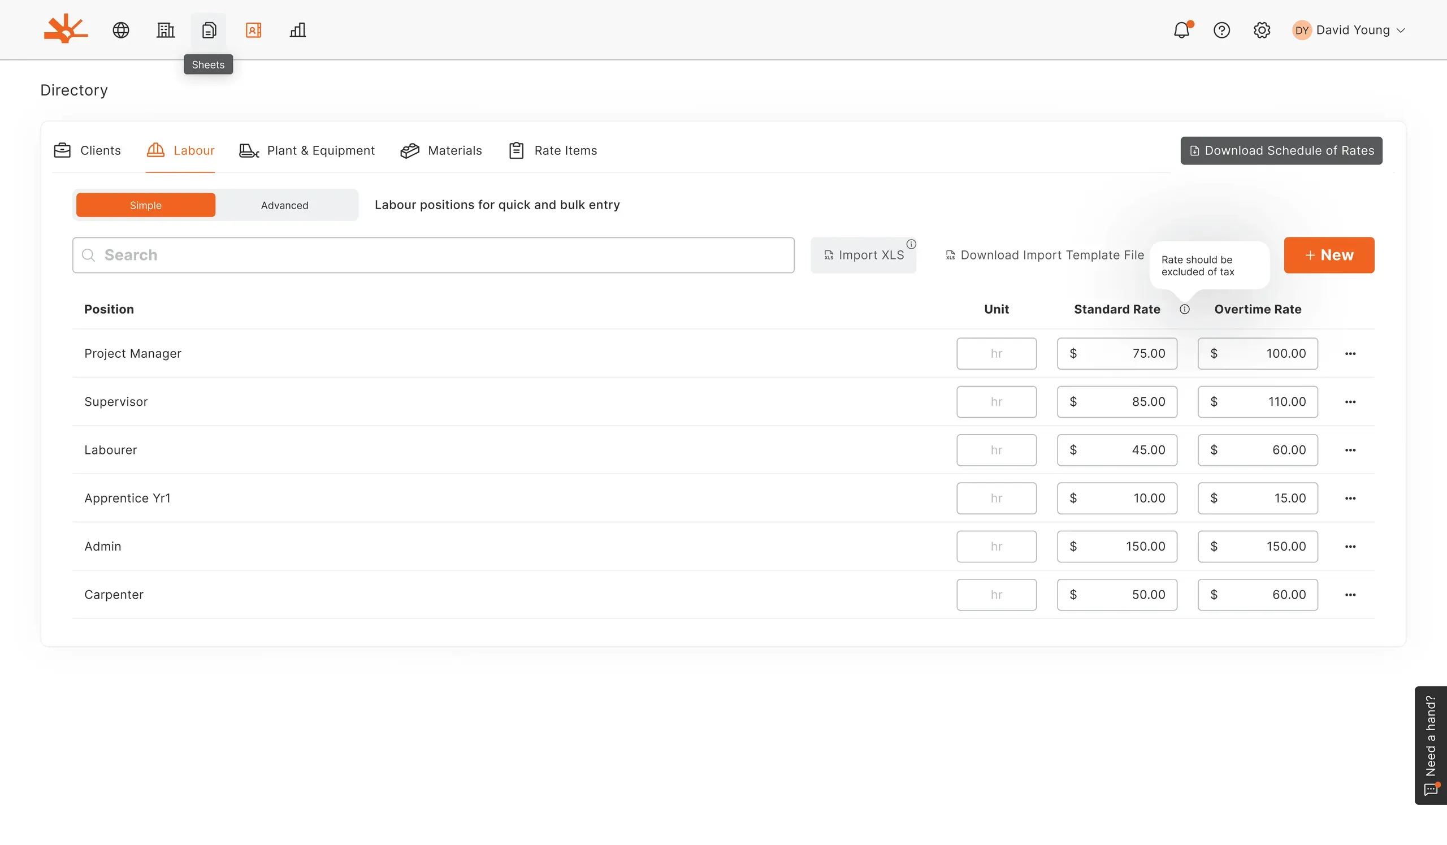The image size is (1447, 845).
Task: Click the Project Manager position name
Action: tap(133, 354)
